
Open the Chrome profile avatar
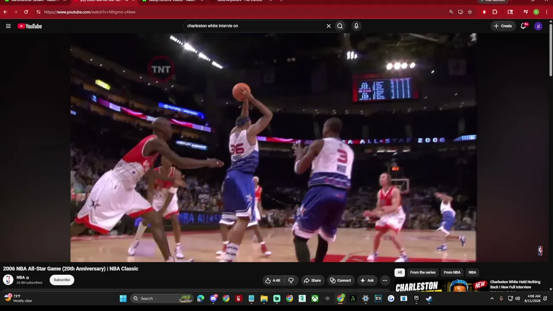coord(536,12)
